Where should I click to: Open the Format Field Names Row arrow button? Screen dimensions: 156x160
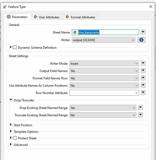143,78
